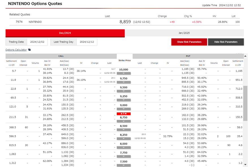Expand the 7,750 strike price row
The width and height of the screenshot is (250, 167).
coord(124,156)
